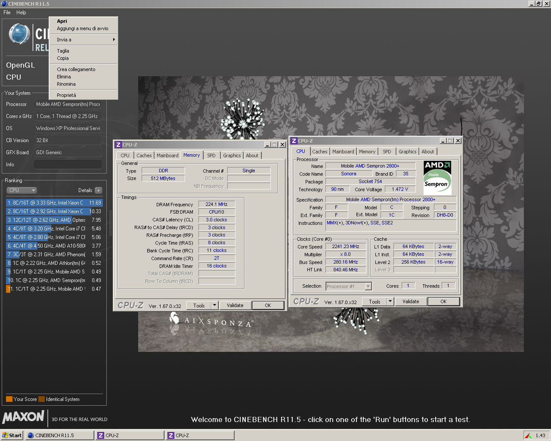Select ranking row 11 Mobile AMD 0.47
This screenshot has width=551, height=441.
(54, 289)
